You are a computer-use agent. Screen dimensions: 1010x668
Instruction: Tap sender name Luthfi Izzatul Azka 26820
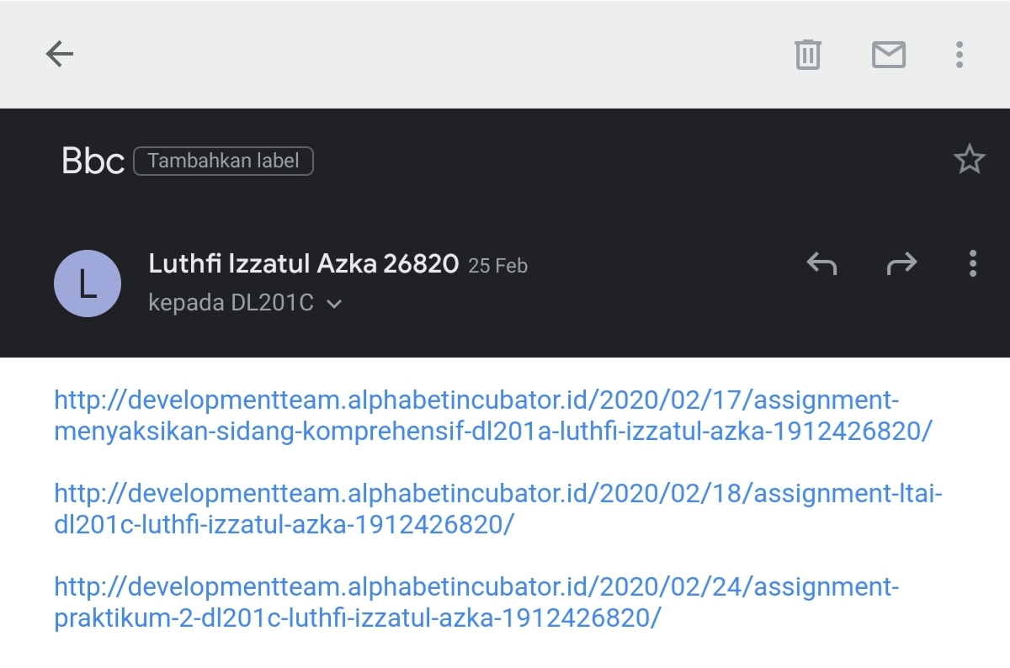(303, 264)
